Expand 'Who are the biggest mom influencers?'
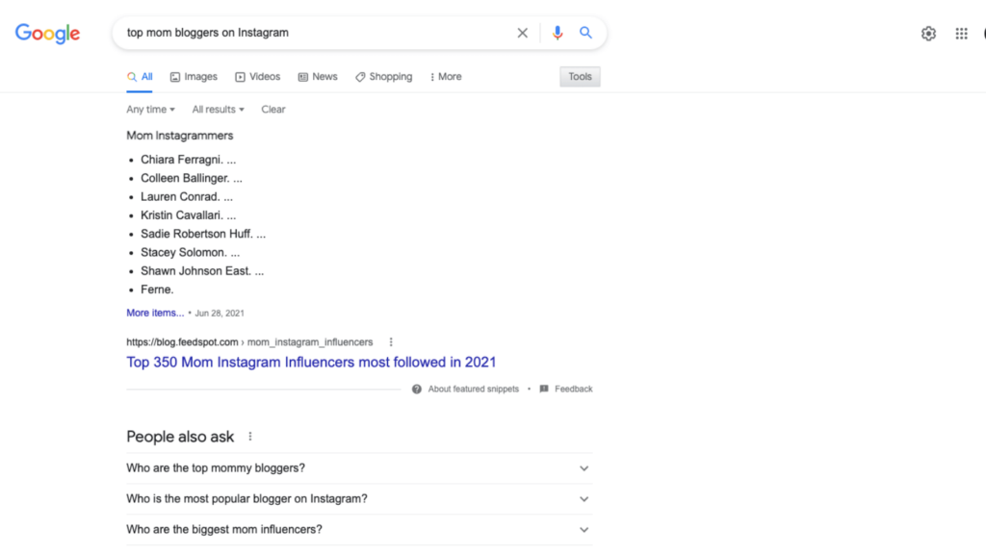The image size is (986, 554). [x=359, y=530]
